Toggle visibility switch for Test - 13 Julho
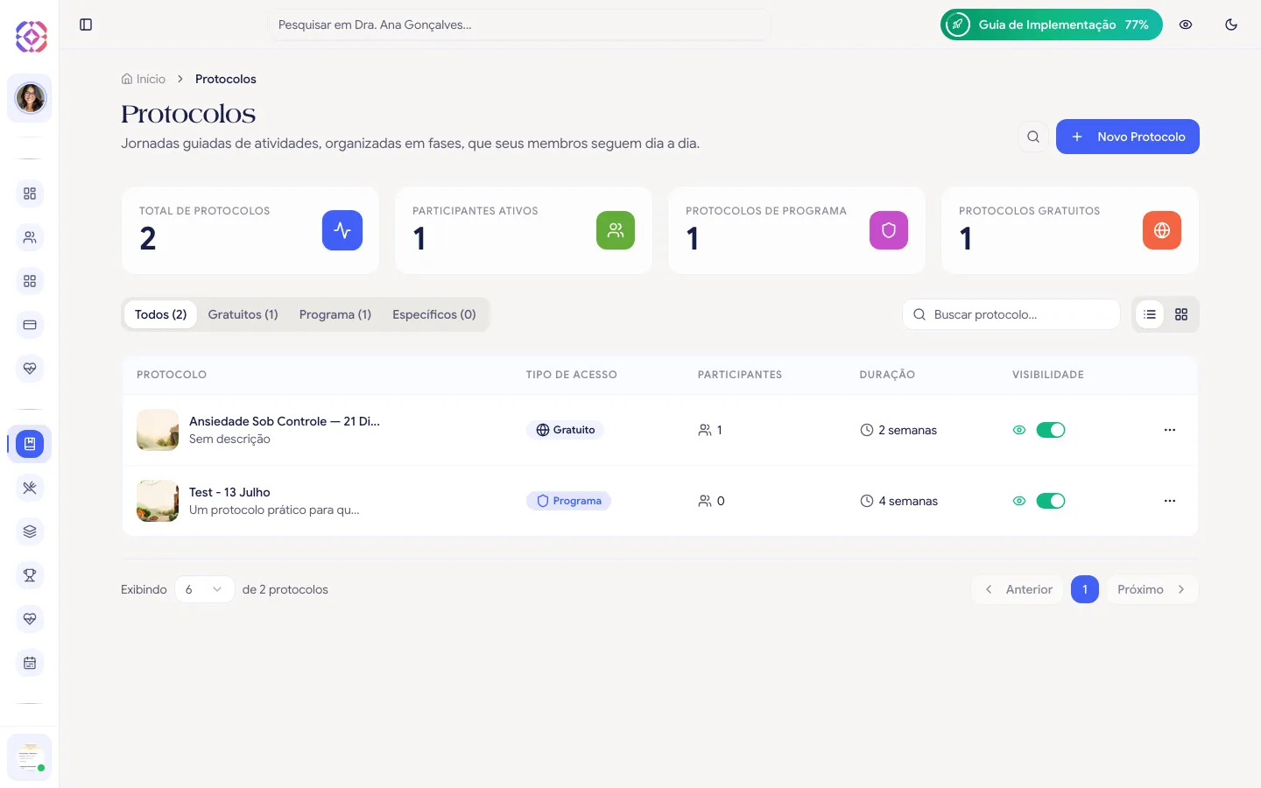The height and width of the screenshot is (788, 1261). coord(1051,501)
